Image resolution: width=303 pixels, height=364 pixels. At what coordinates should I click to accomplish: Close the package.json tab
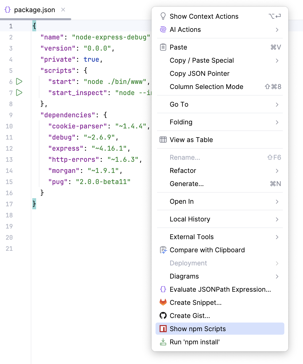(x=63, y=10)
